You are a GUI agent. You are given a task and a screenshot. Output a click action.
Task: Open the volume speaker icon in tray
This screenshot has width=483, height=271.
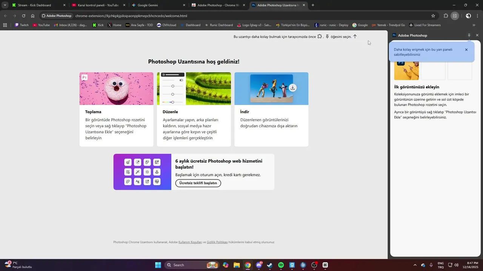(456, 265)
